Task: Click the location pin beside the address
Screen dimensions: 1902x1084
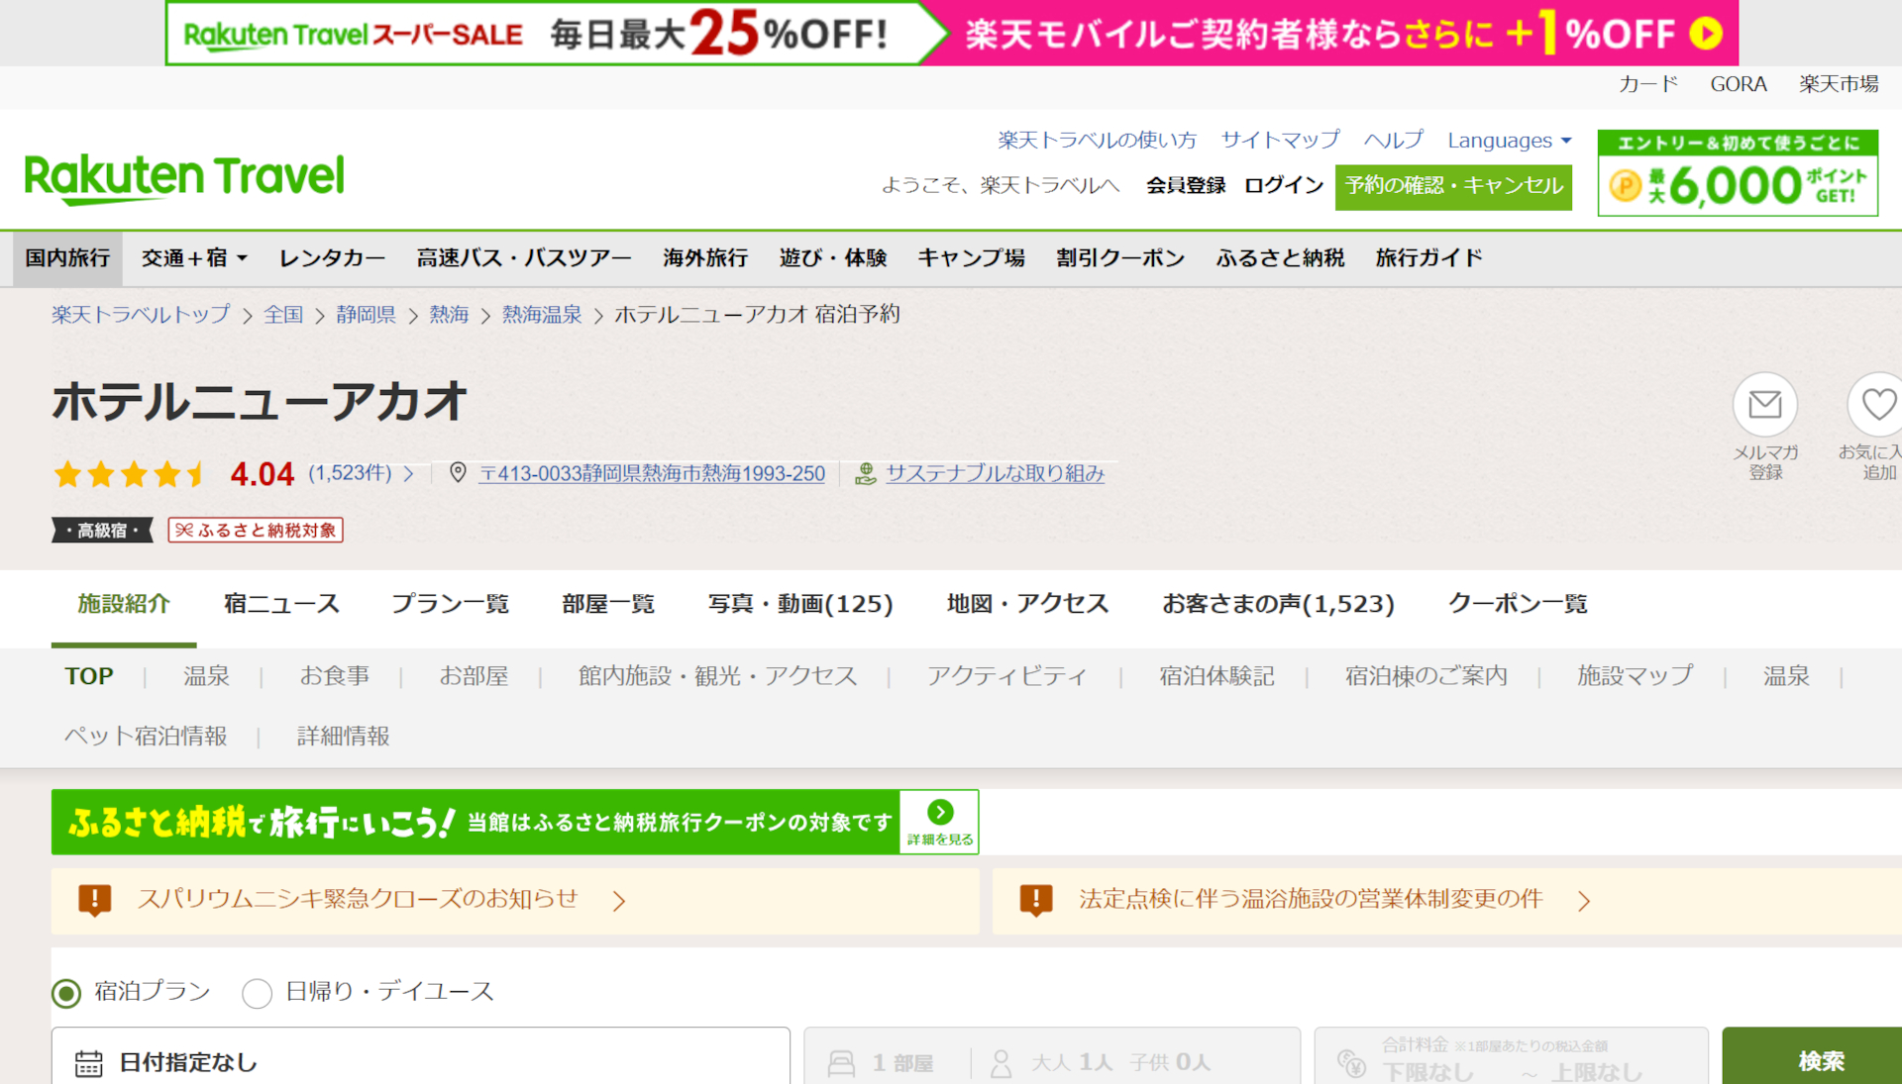Action: 458,473
